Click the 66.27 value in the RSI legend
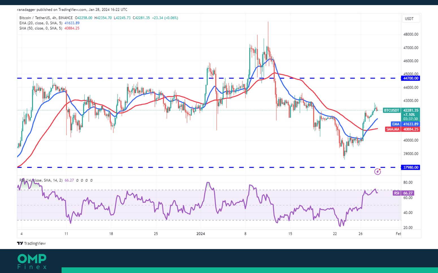Viewport: 438px width, 273px height. (69, 180)
